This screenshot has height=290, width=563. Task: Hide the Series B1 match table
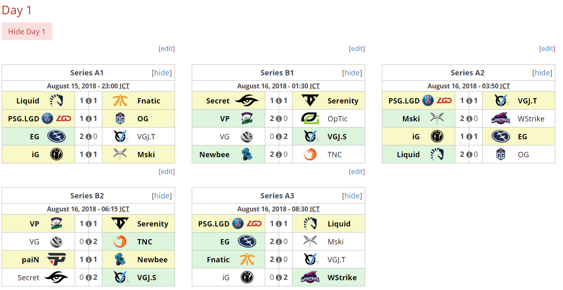pos(352,72)
